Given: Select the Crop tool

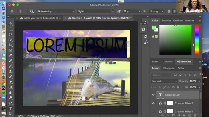Looking at the screenshot, I should (10, 45).
